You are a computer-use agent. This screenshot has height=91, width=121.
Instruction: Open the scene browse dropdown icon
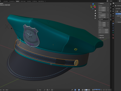pyautogui.click(x=108, y=1)
